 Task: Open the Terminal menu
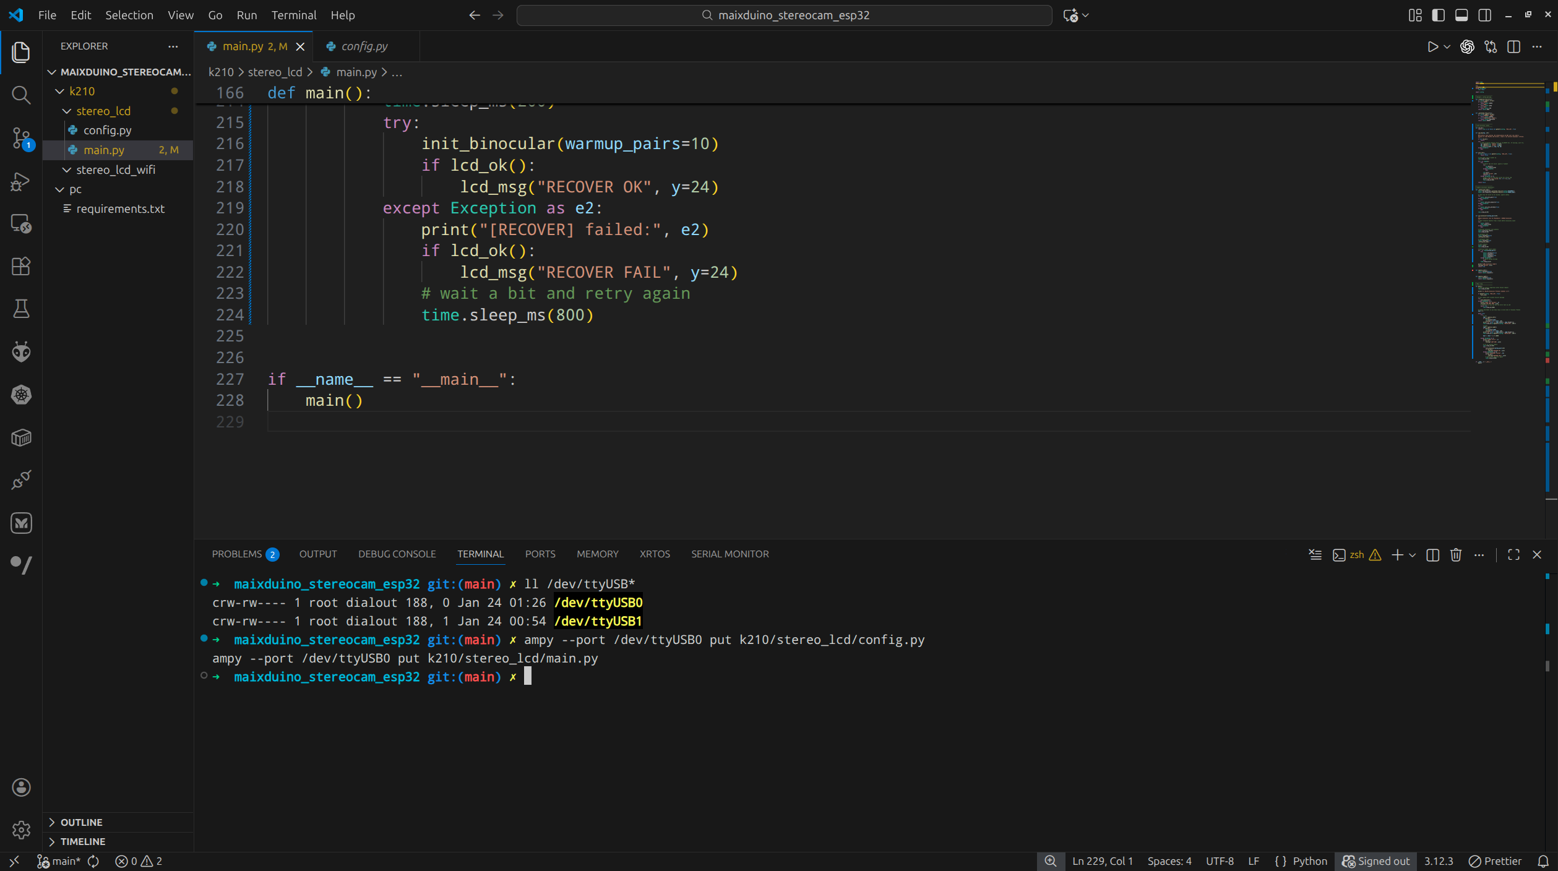click(293, 15)
